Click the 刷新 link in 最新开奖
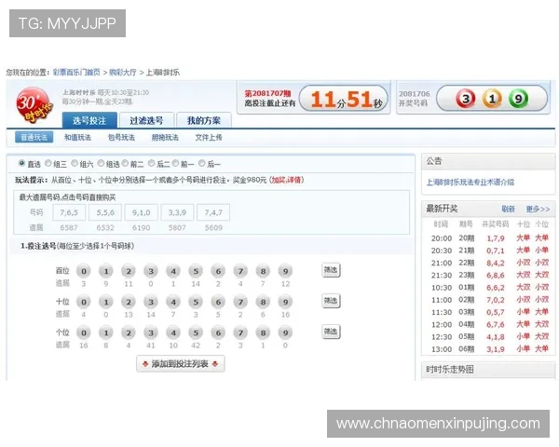 click(508, 209)
